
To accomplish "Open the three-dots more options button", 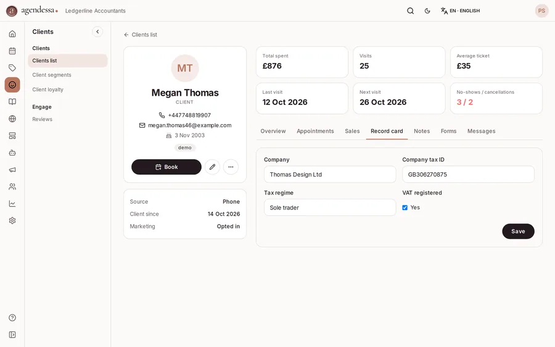I will [231, 167].
